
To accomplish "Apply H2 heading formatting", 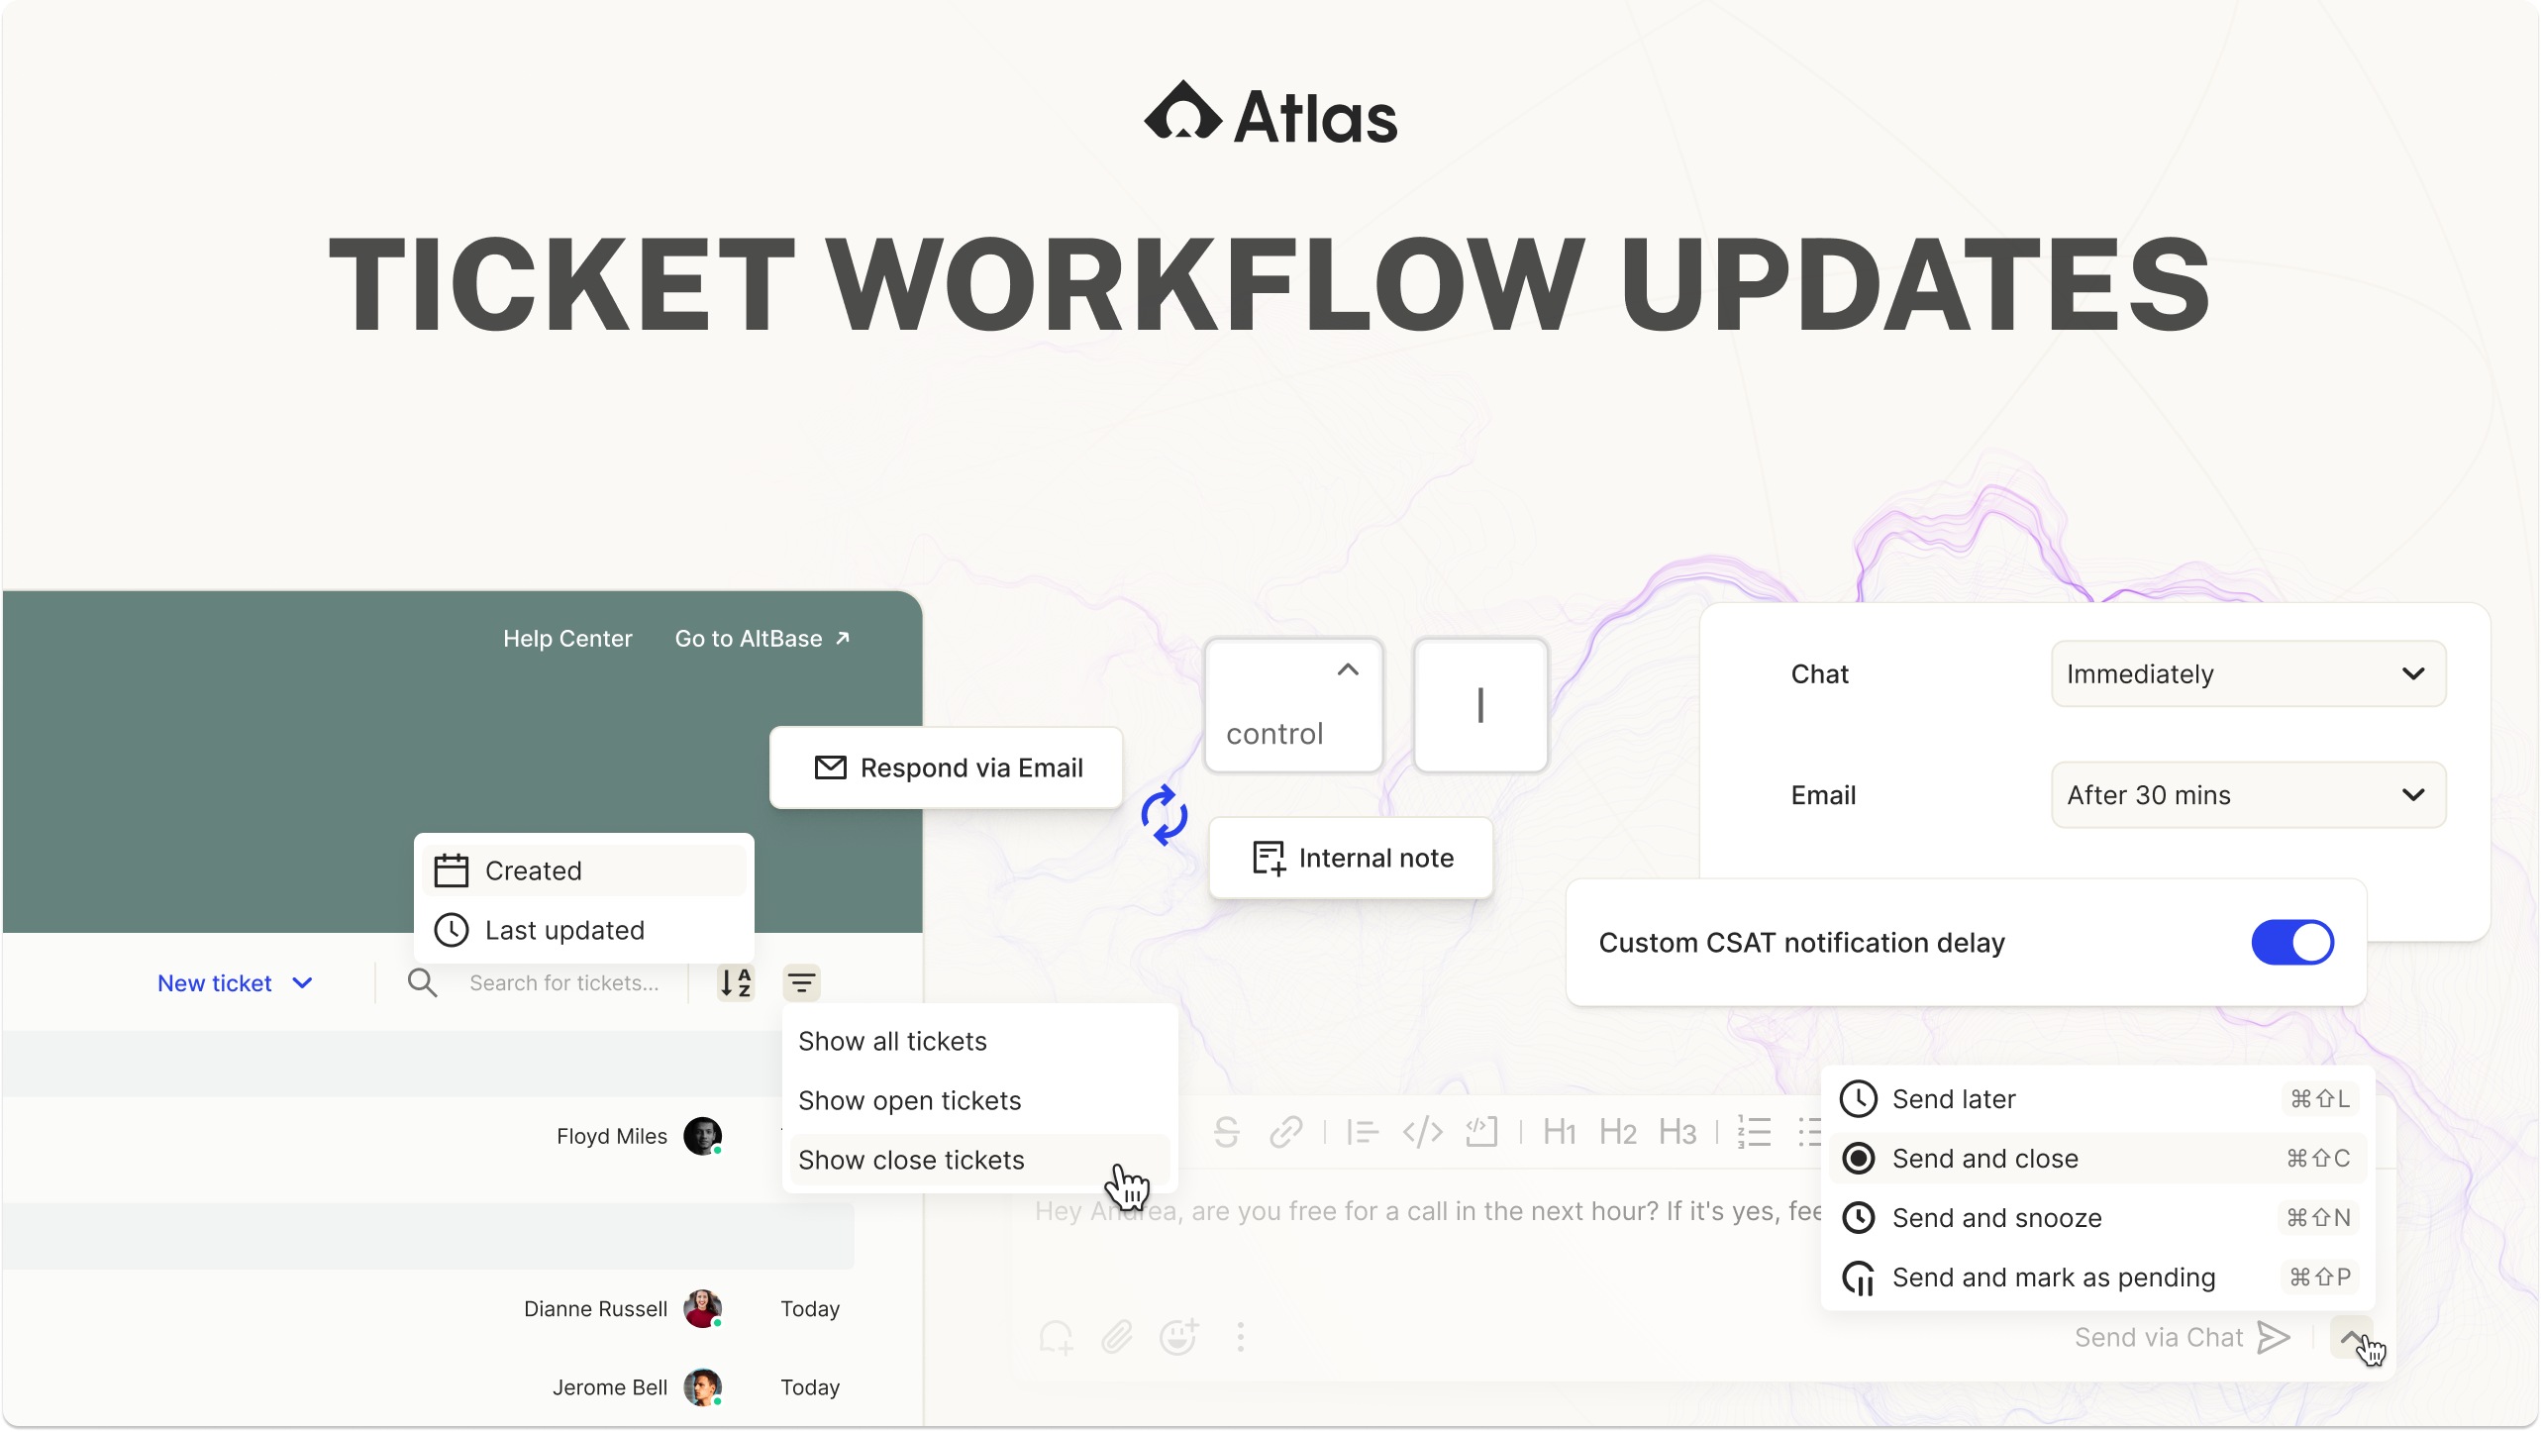I will click(x=1618, y=1131).
